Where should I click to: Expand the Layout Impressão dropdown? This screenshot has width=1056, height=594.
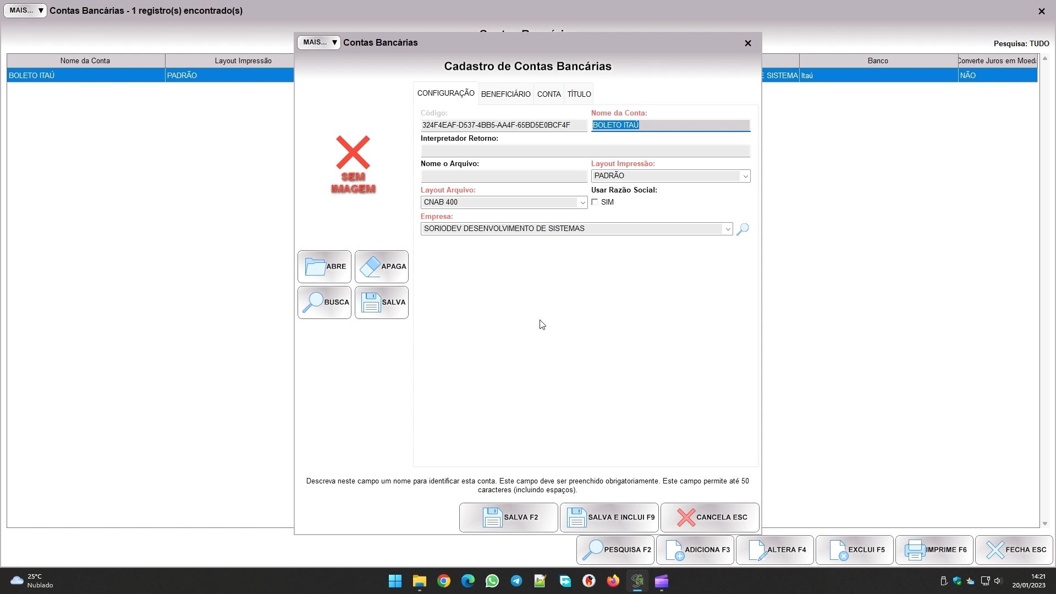click(745, 176)
